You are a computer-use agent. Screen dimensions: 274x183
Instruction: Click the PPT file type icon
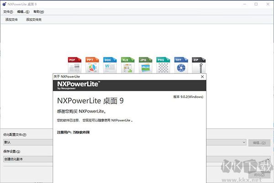[92, 65]
